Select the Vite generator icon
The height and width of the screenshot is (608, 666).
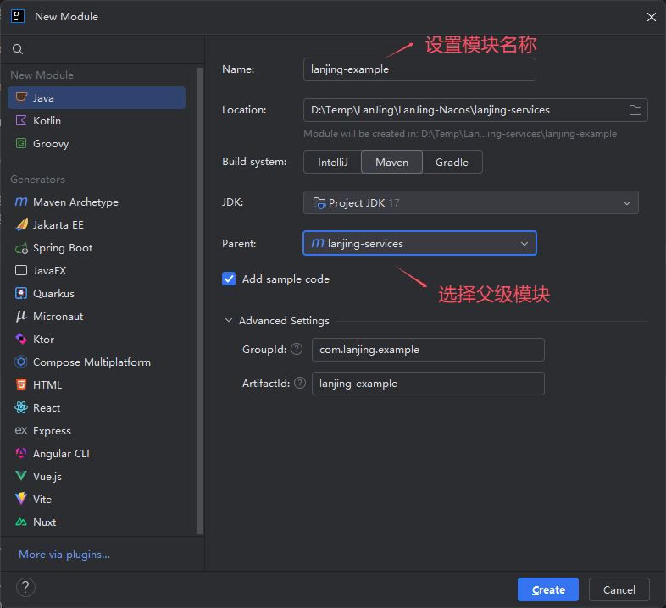pyautogui.click(x=21, y=499)
